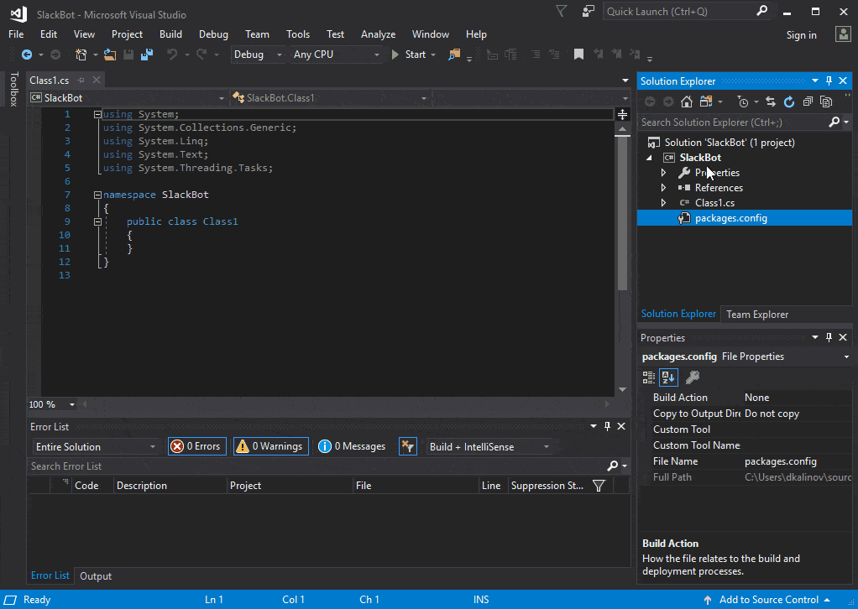Click the Description column header in Error List
The height and width of the screenshot is (609, 858).
(170, 486)
